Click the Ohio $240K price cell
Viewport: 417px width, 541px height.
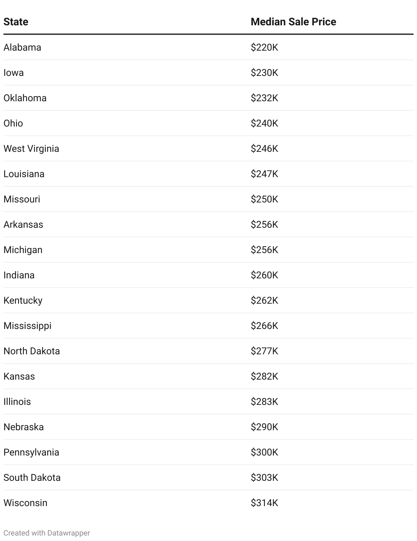pyautogui.click(x=264, y=123)
